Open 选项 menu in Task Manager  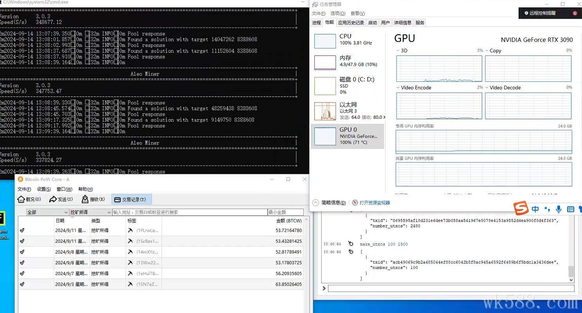(x=338, y=14)
